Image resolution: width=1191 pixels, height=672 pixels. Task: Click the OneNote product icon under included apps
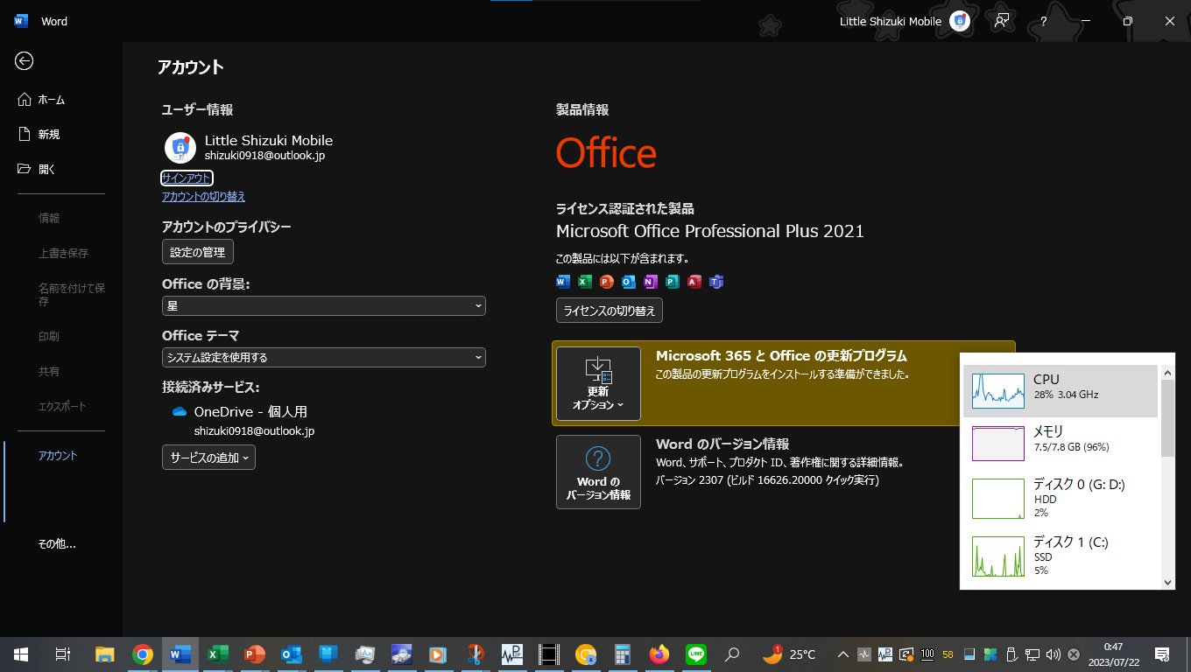click(651, 282)
